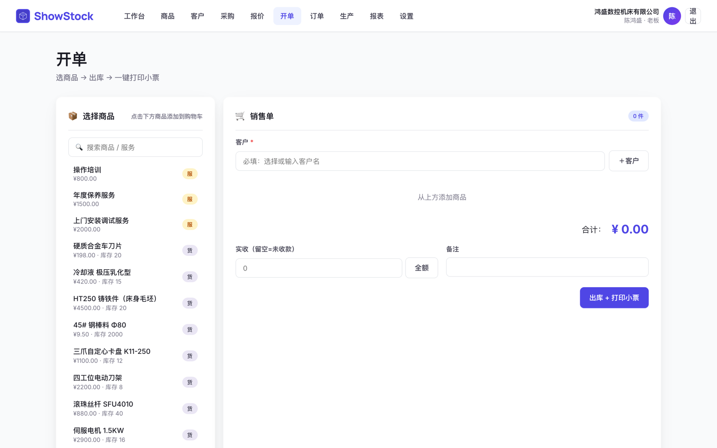The height and width of the screenshot is (448, 717).
Task: Focus the 搜索商品 / 服务 search field
Action: (x=135, y=147)
